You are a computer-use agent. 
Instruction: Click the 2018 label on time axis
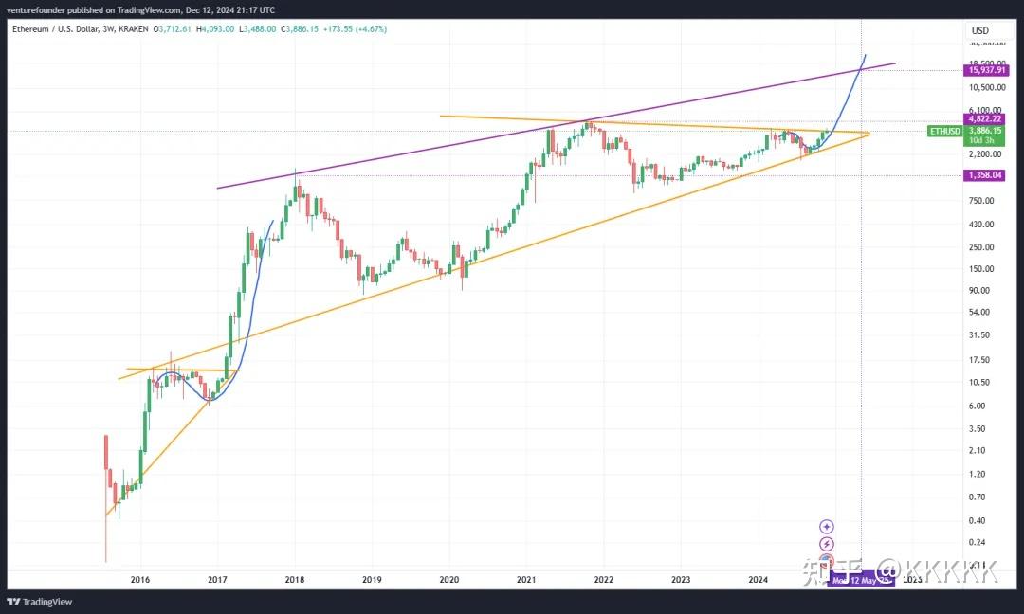pyautogui.click(x=294, y=579)
